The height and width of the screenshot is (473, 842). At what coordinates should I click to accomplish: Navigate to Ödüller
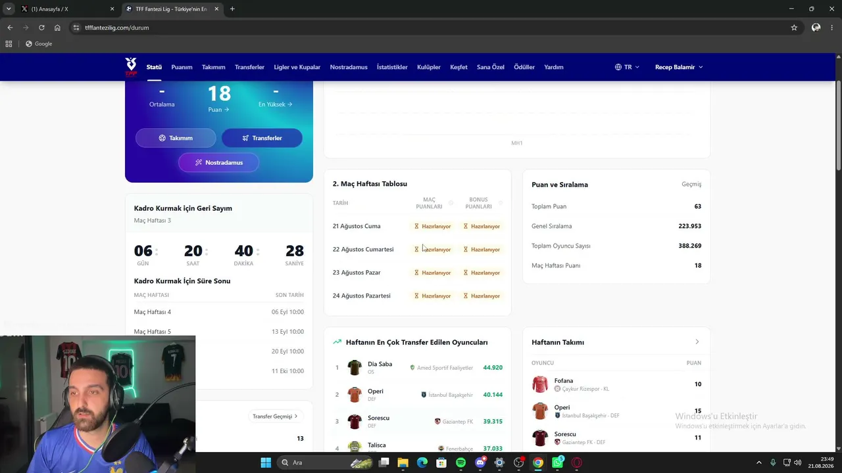point(524,67)
